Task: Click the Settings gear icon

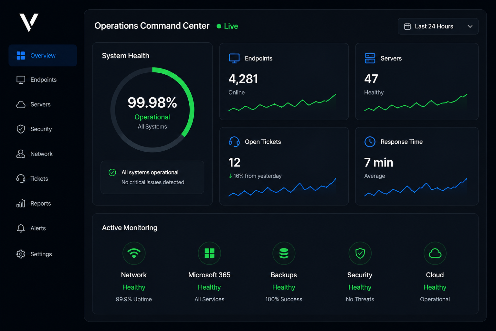Action: point(21,254)
